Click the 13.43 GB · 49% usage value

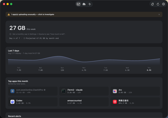pyautogui.click(x=23, y=92)
